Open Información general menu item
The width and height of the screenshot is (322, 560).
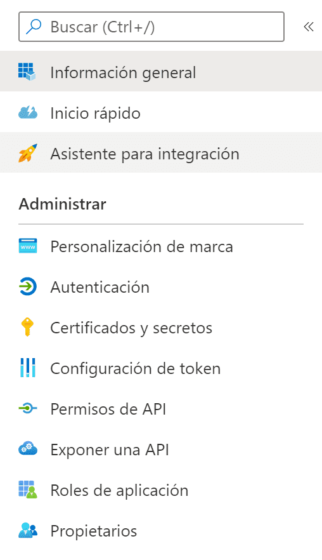click(161, 71)
